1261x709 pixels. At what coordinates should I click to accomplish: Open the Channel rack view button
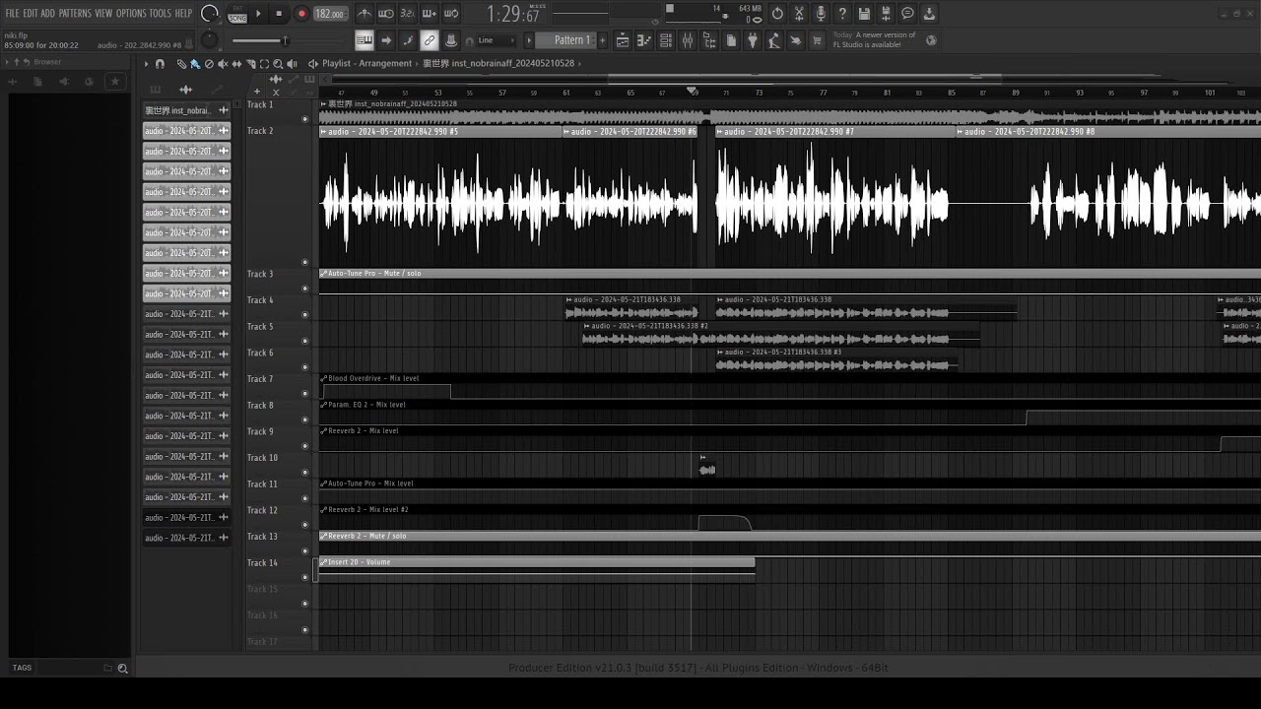tap(666, 40)
